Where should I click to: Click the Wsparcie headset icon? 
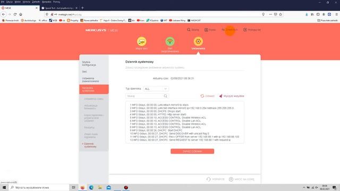pyautogui.click(x=208, y=179)
